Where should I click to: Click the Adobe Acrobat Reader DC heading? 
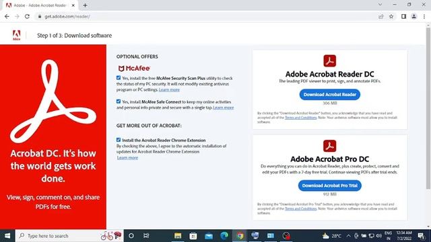tap(329, 74)
